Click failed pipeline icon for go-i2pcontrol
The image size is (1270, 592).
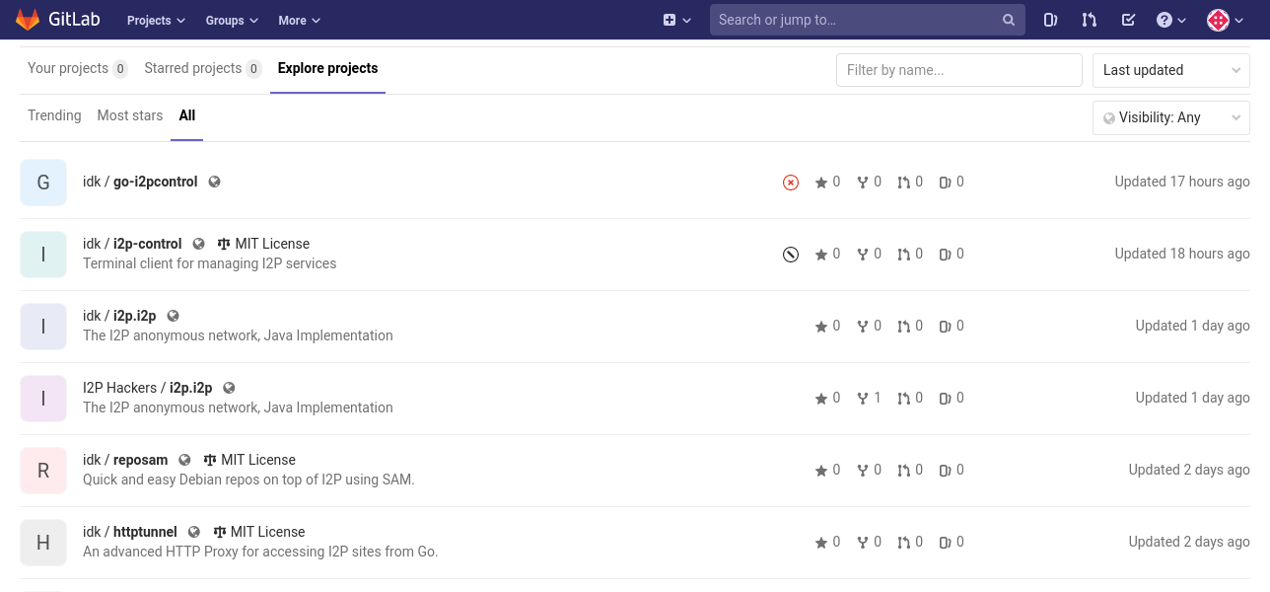(791, 183)
